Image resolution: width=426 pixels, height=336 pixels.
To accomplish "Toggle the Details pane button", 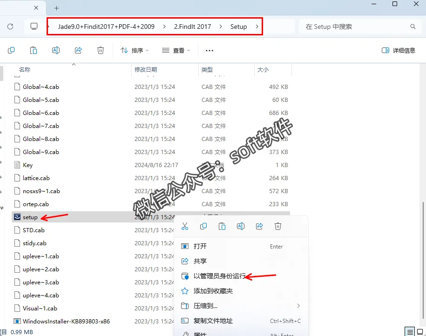I will click(398, 51).
